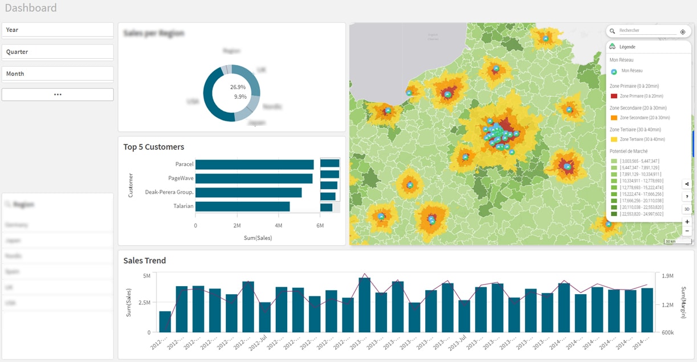Click the Zone Primaire red swatch
The width and height of the screenshot is (697, 362).
pyautogui.click(x=614, y=96)
